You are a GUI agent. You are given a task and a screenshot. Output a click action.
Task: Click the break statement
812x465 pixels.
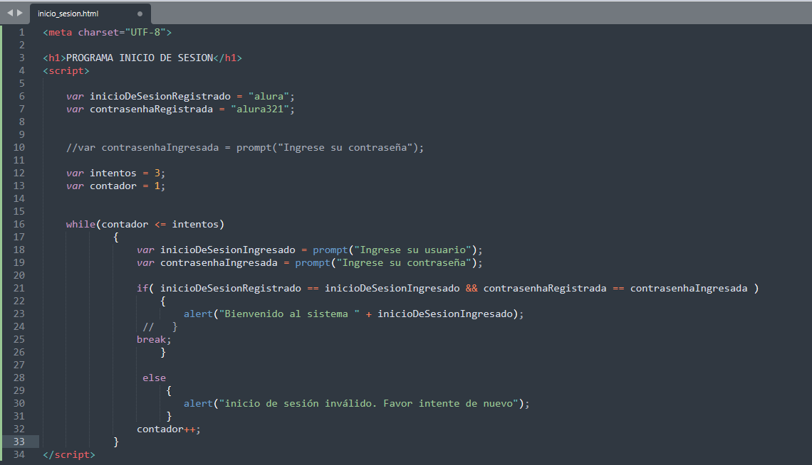[154, 339]
